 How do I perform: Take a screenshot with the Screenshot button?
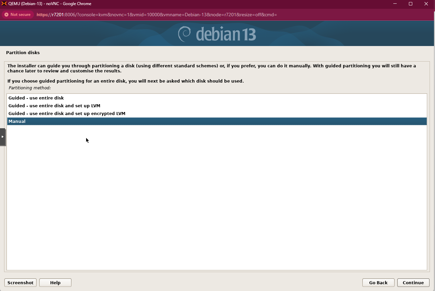[x=20, y=283]
